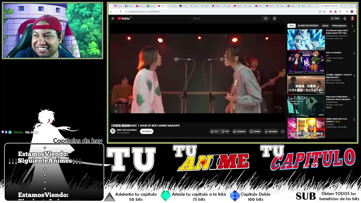
Task: Open ANIME SONGS MIX thumbnail
Action: [x=306, y=128]
